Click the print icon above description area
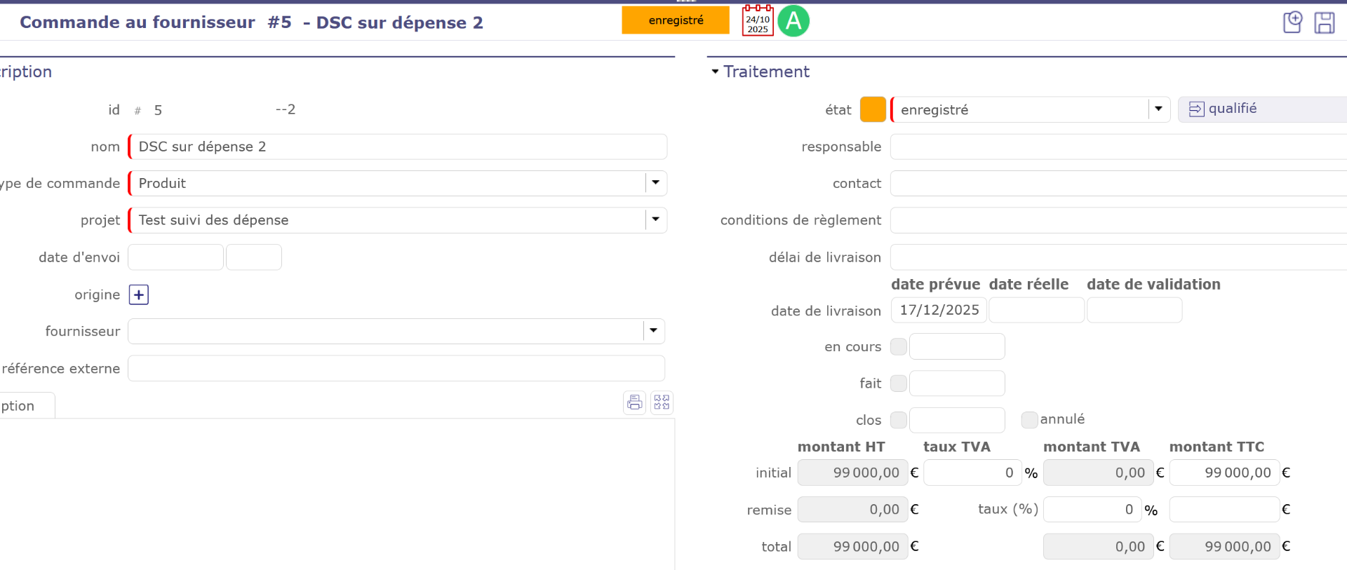 coord(634,402)
